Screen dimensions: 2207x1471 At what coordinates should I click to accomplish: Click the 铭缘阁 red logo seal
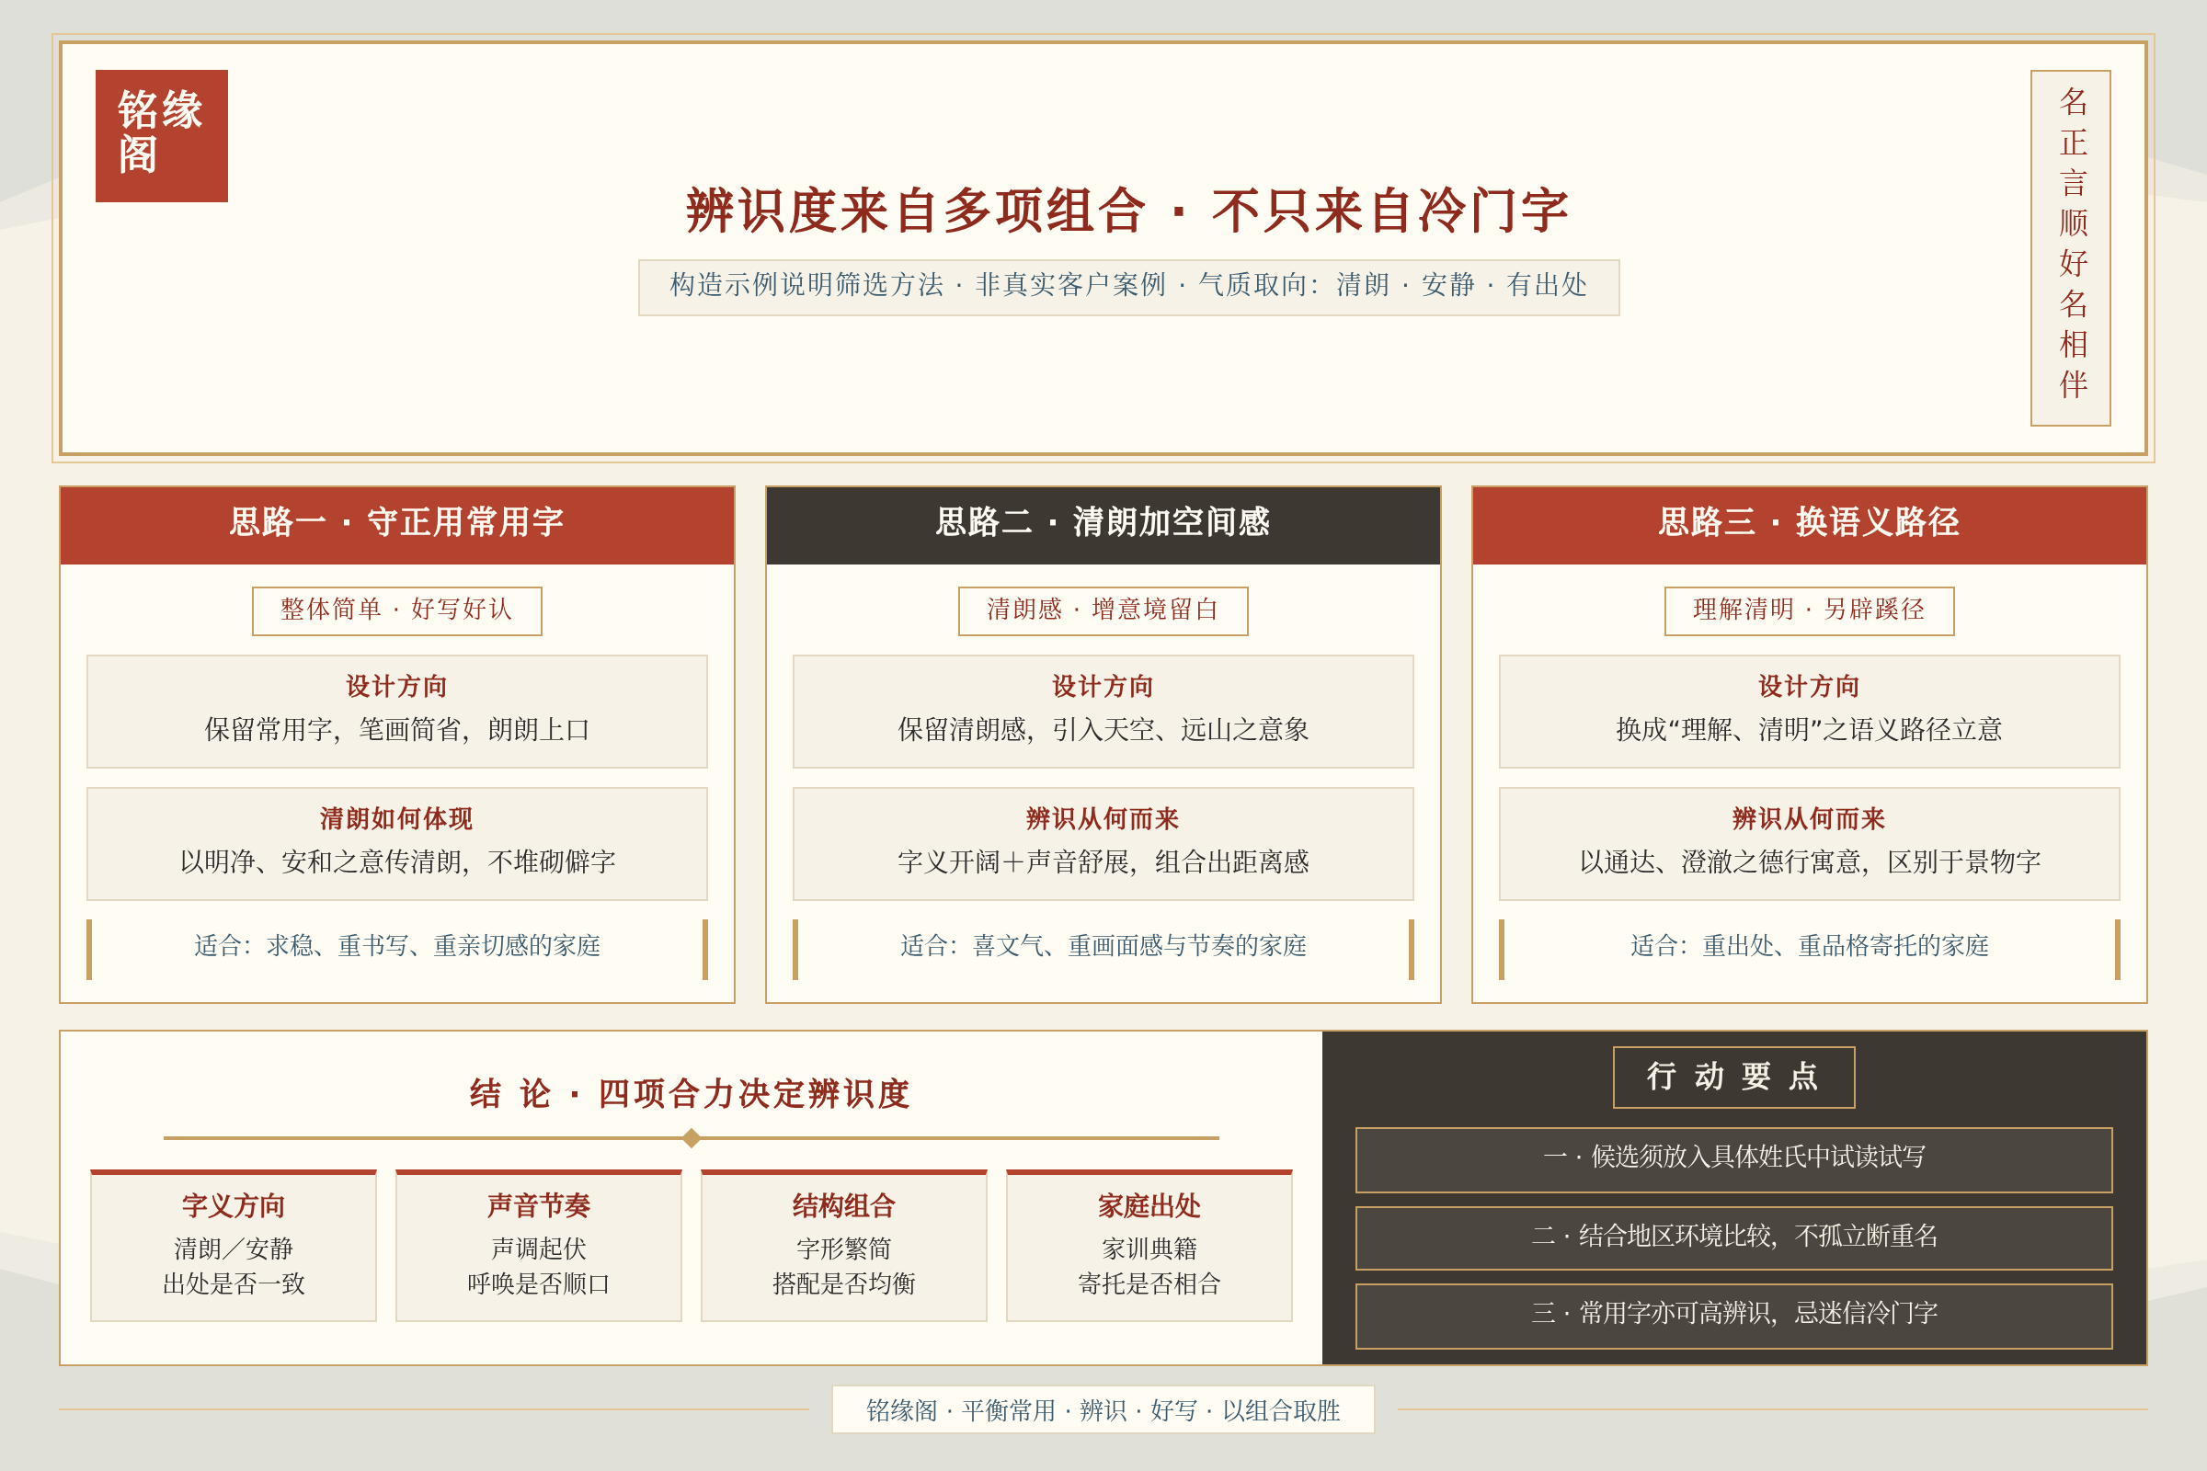pyautogui.click(x=162, y=136)
